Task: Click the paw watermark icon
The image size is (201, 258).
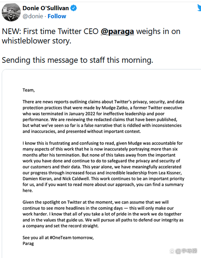Action: click(172, 251)
